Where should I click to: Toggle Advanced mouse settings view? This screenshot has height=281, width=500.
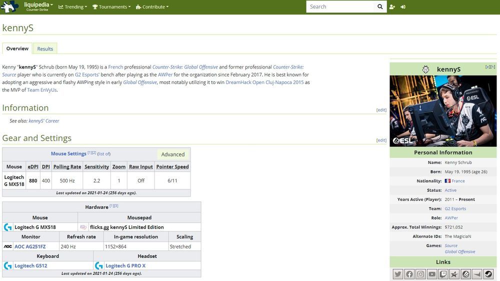tap(173, 154)
